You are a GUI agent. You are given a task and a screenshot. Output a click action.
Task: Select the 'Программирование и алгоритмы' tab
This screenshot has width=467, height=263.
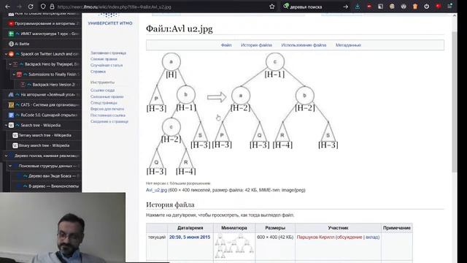click(x=44, y=23)
